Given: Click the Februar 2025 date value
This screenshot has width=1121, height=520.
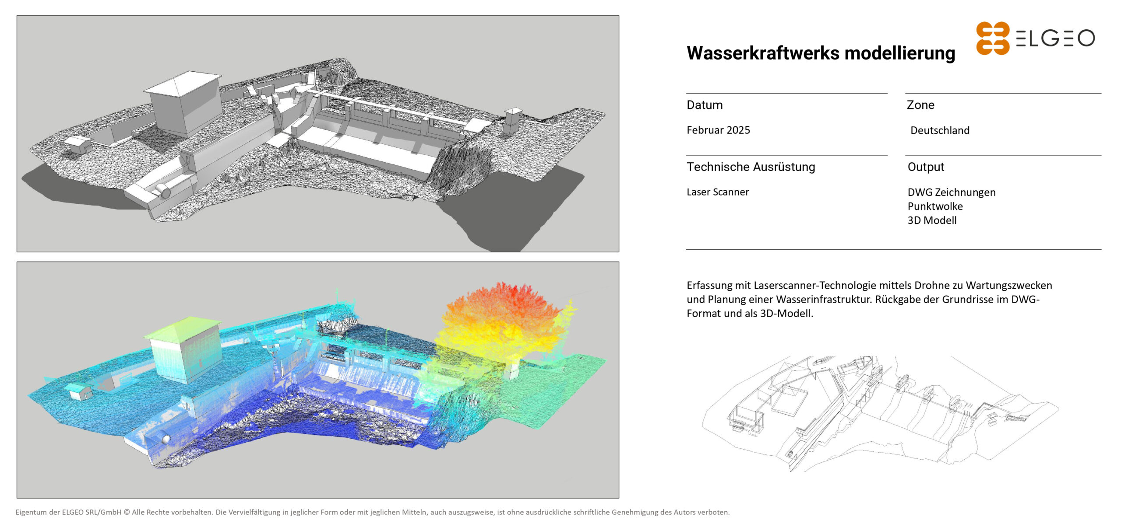Looking at the screenshot, I should coord(718,130).
